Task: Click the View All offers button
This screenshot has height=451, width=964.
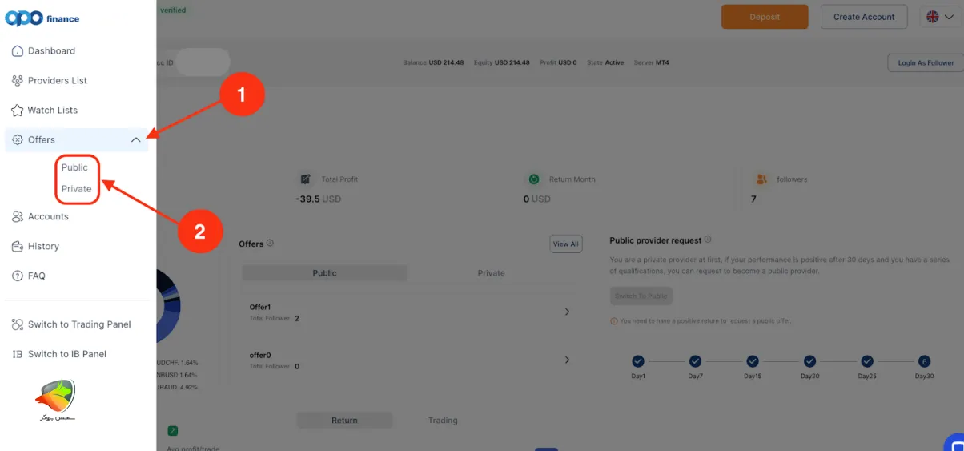Action: coord(566,244)
